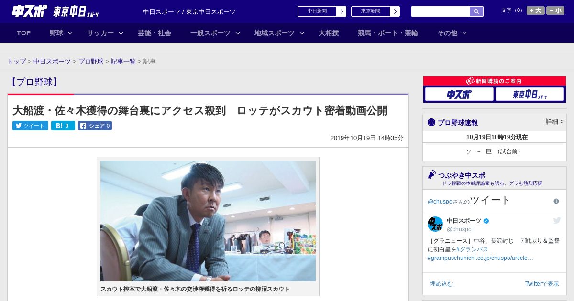Open 競馬・ボート・競輪 section
The image size is (574, 301).
tap(388, 33)
